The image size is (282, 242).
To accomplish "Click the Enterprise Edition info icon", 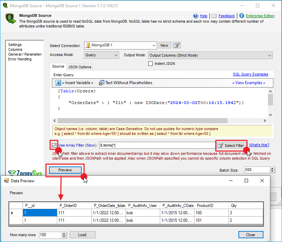I will (242, 16).
